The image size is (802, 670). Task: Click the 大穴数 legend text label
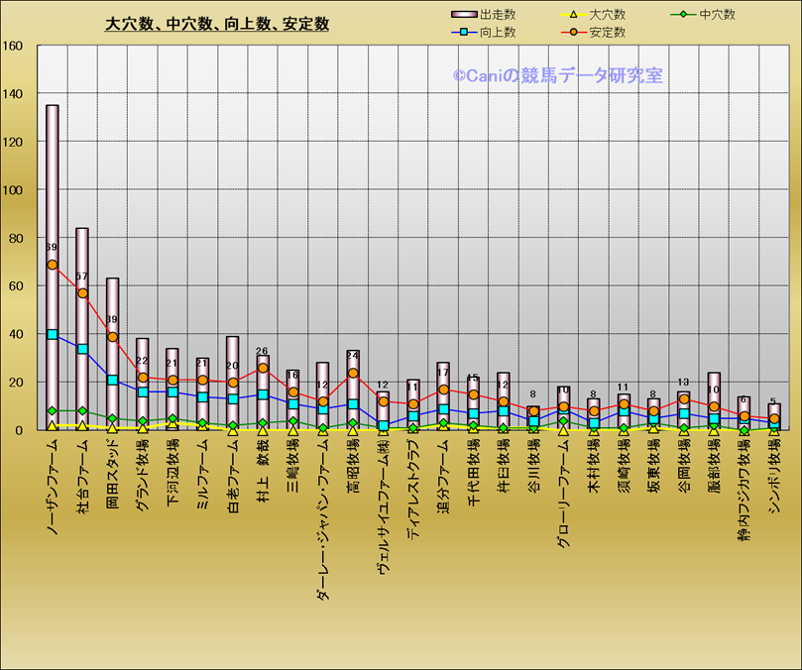click(607, 15)
